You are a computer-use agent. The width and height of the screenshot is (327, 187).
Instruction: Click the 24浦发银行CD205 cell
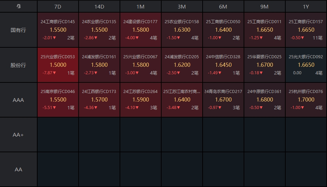[x=182, y=65]
